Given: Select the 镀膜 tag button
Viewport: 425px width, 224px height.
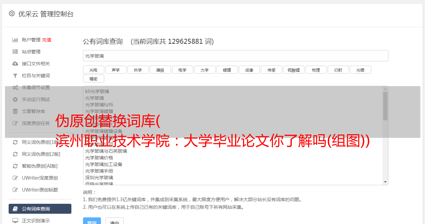Looking at the screenshot, I should point(227,70).
